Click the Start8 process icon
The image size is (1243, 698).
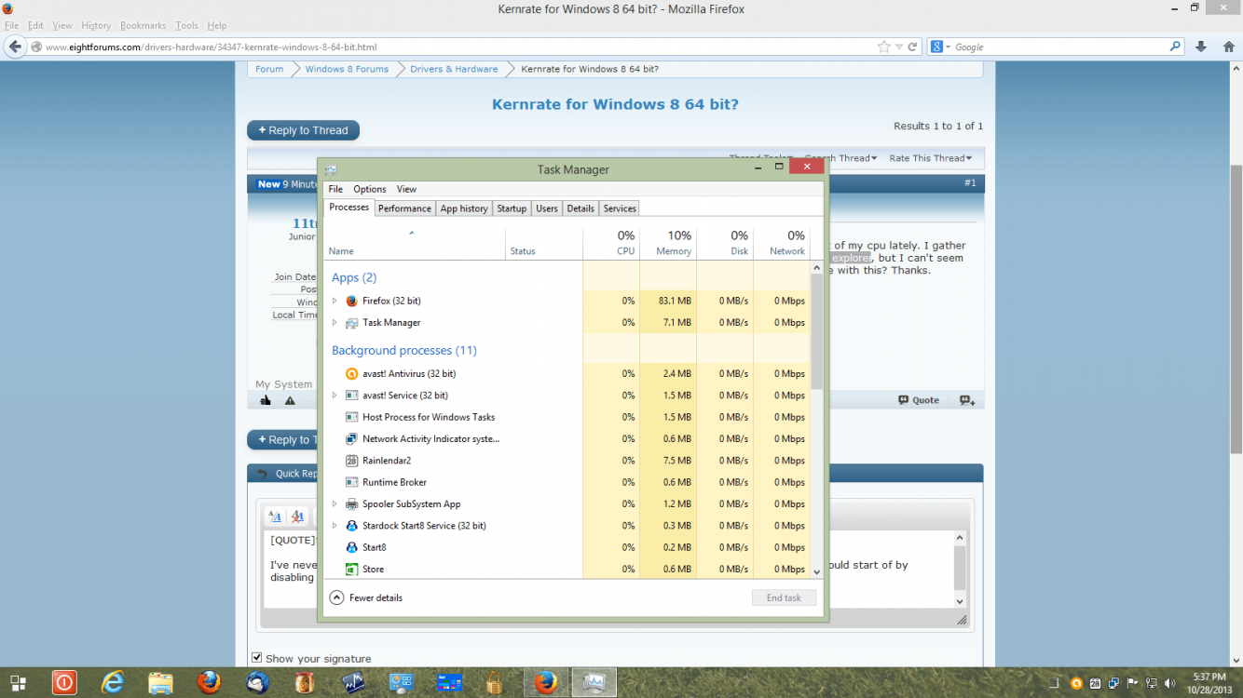tap(351, 547)
